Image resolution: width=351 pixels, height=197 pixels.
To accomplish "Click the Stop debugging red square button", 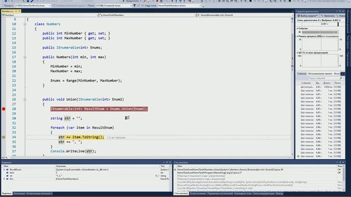I will [x=157, y=1].
